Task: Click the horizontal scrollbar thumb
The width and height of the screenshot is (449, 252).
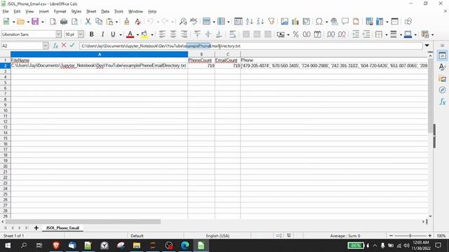Action: click(83, 222)
